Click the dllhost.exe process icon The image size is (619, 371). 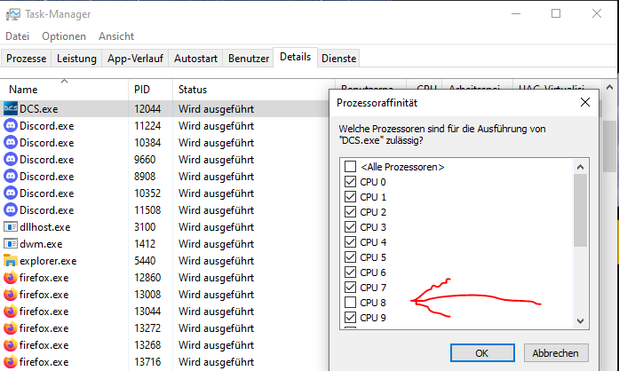(x=11, y=227)
